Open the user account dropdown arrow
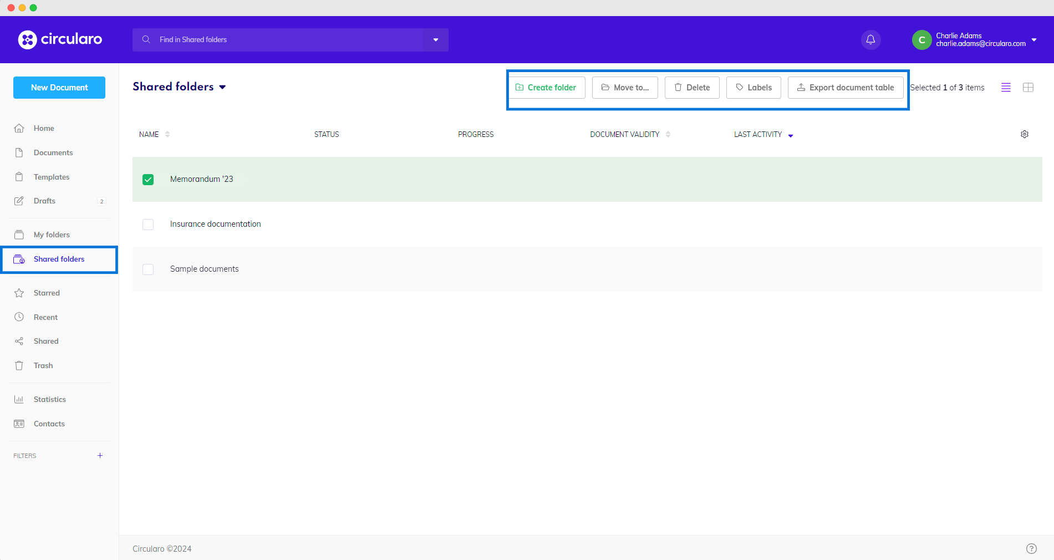The width and height of the screenshot is (1054, 560). pyautogui.click(x=1034, y=40)
